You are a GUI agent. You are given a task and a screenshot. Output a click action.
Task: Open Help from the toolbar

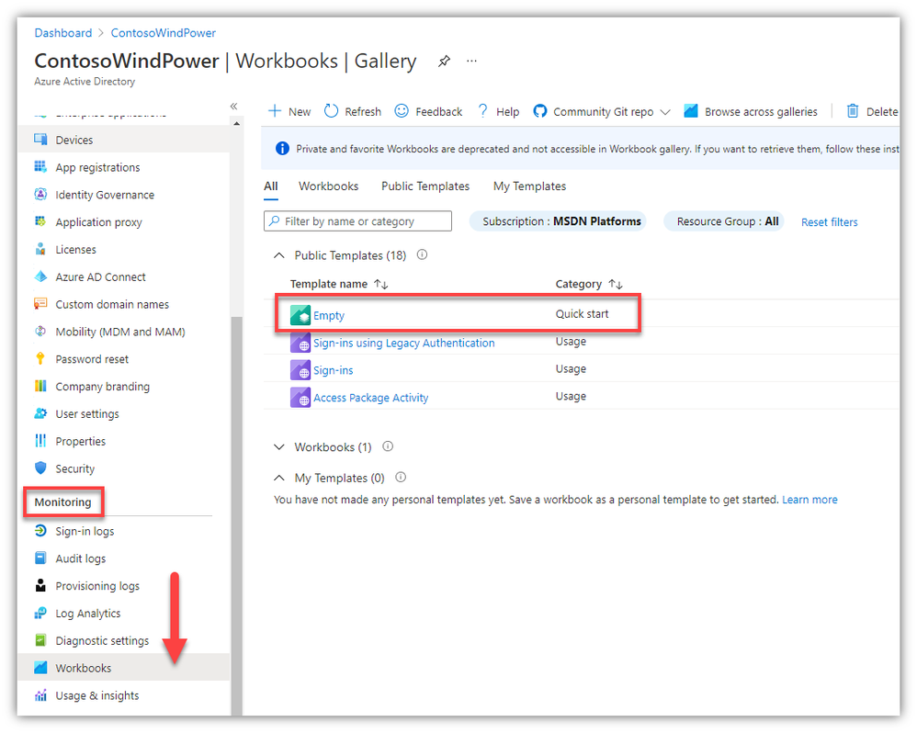pyautogui.click(x=498, y=111)
